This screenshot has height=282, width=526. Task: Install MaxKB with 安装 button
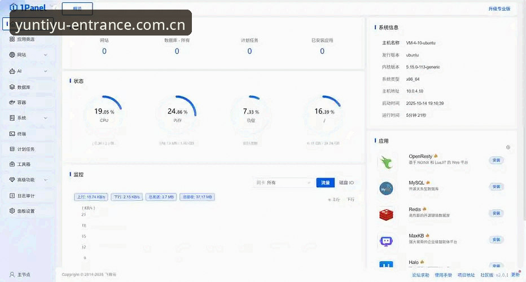pyautogui.click(x=496, y=240)
